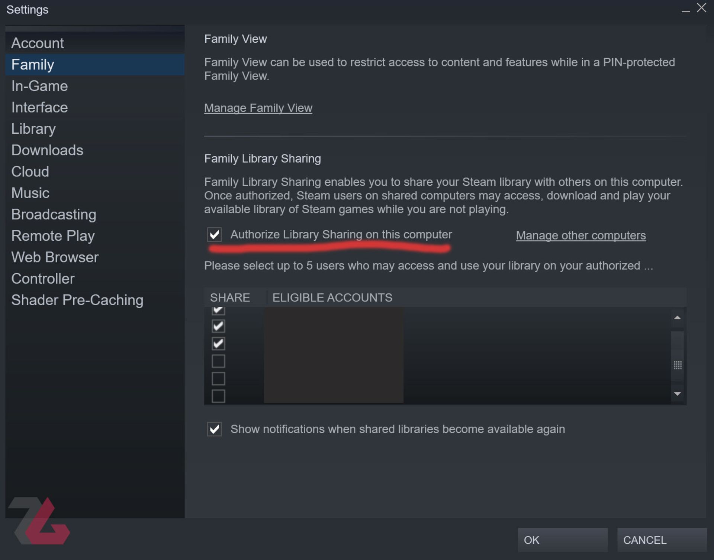Click the scroll up arrow in accounts list

[x=678, y=318]
